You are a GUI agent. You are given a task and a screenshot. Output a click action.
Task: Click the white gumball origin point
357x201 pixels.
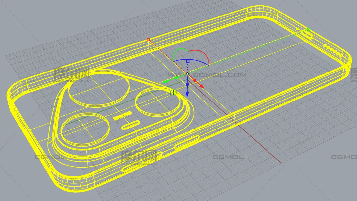pos(188,74)
